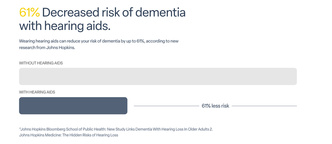Viewport: 332px width, 144px height.
Task: Click the dark blue with-hearing-aids bar
Action: [x=73, y=106]
